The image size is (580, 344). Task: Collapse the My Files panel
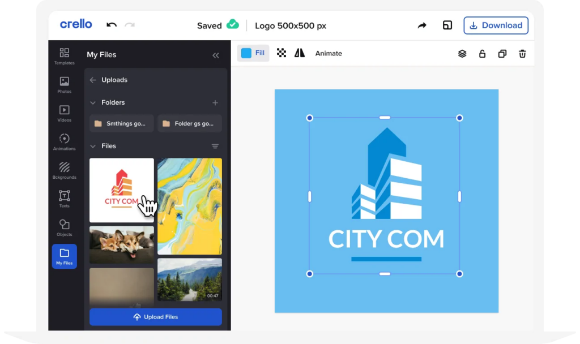pos(216,55)
